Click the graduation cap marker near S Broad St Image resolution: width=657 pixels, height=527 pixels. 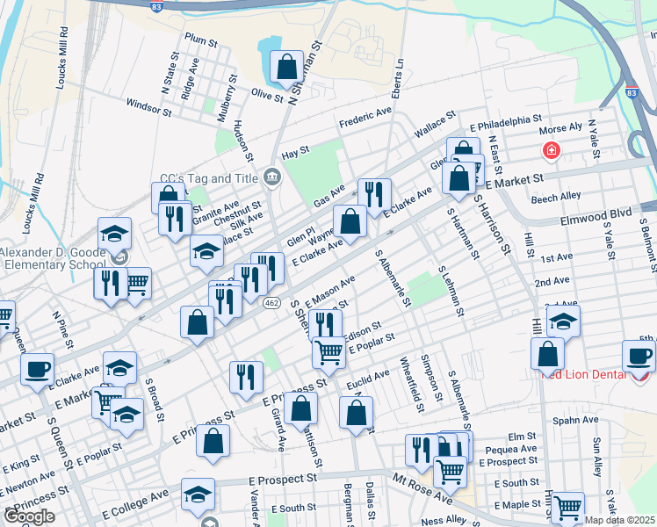click(127, 415)
